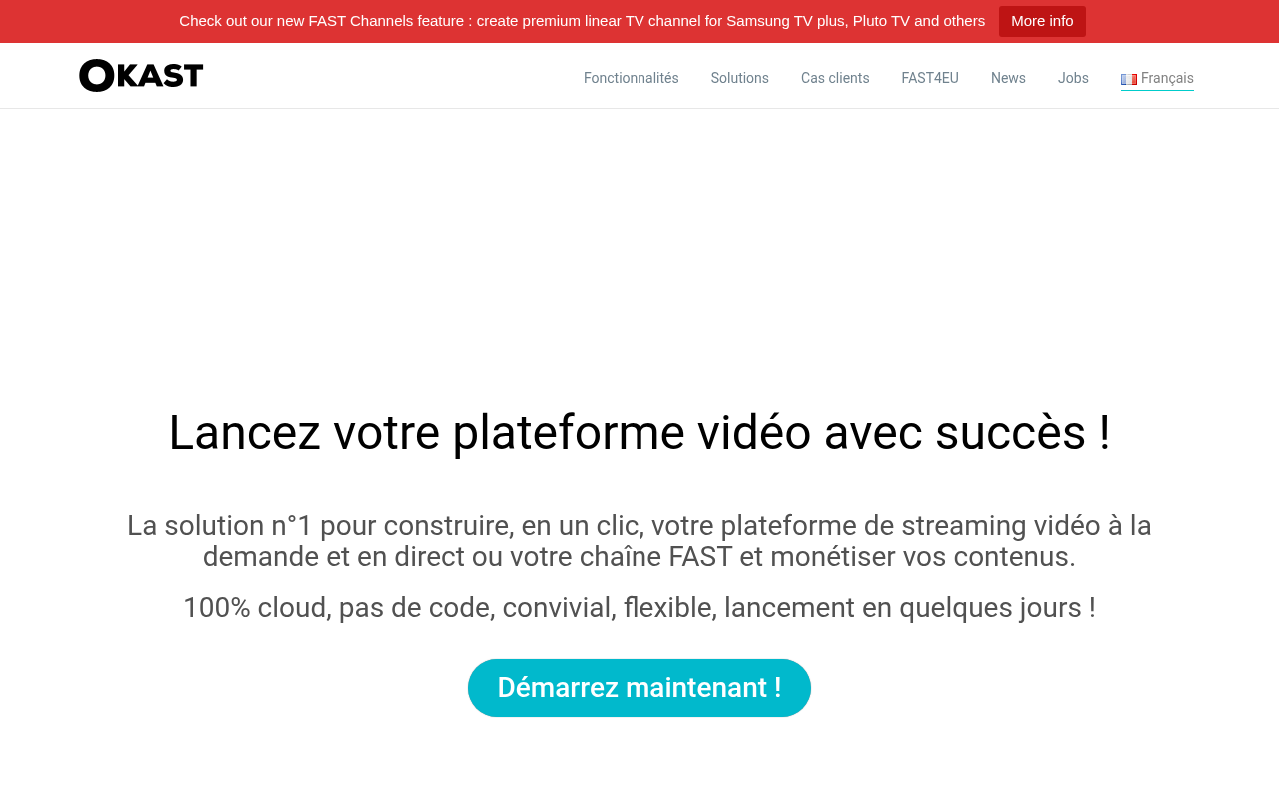Screen dimensions: 1279x799
Task: Open the Fonctionnalités menu
Action: 632,78
